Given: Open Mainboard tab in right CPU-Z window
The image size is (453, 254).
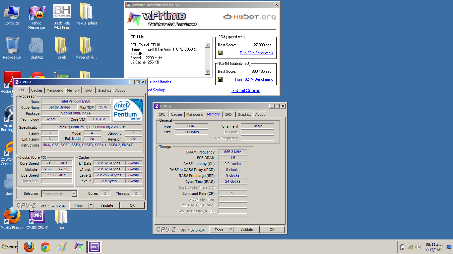Looking at the screenshot, I should [x=195, y=114].
